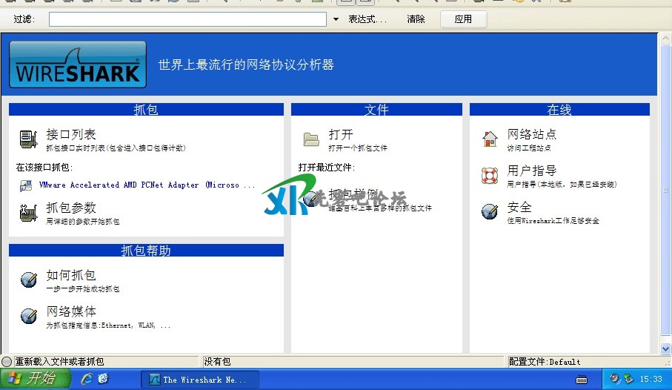
Task: Open the Windows 开始 Start menu
Action: (x=35, y=379)
